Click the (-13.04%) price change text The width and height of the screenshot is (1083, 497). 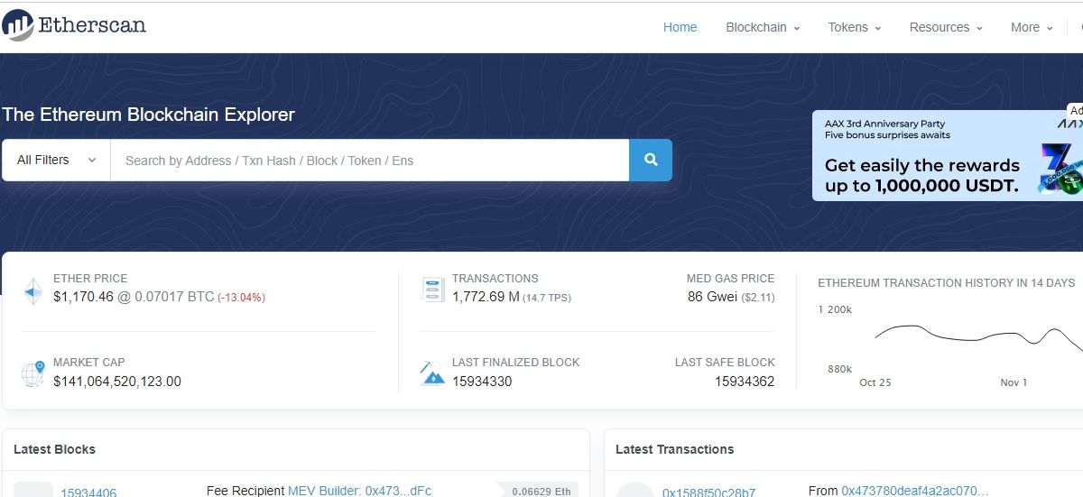(241, 297)
